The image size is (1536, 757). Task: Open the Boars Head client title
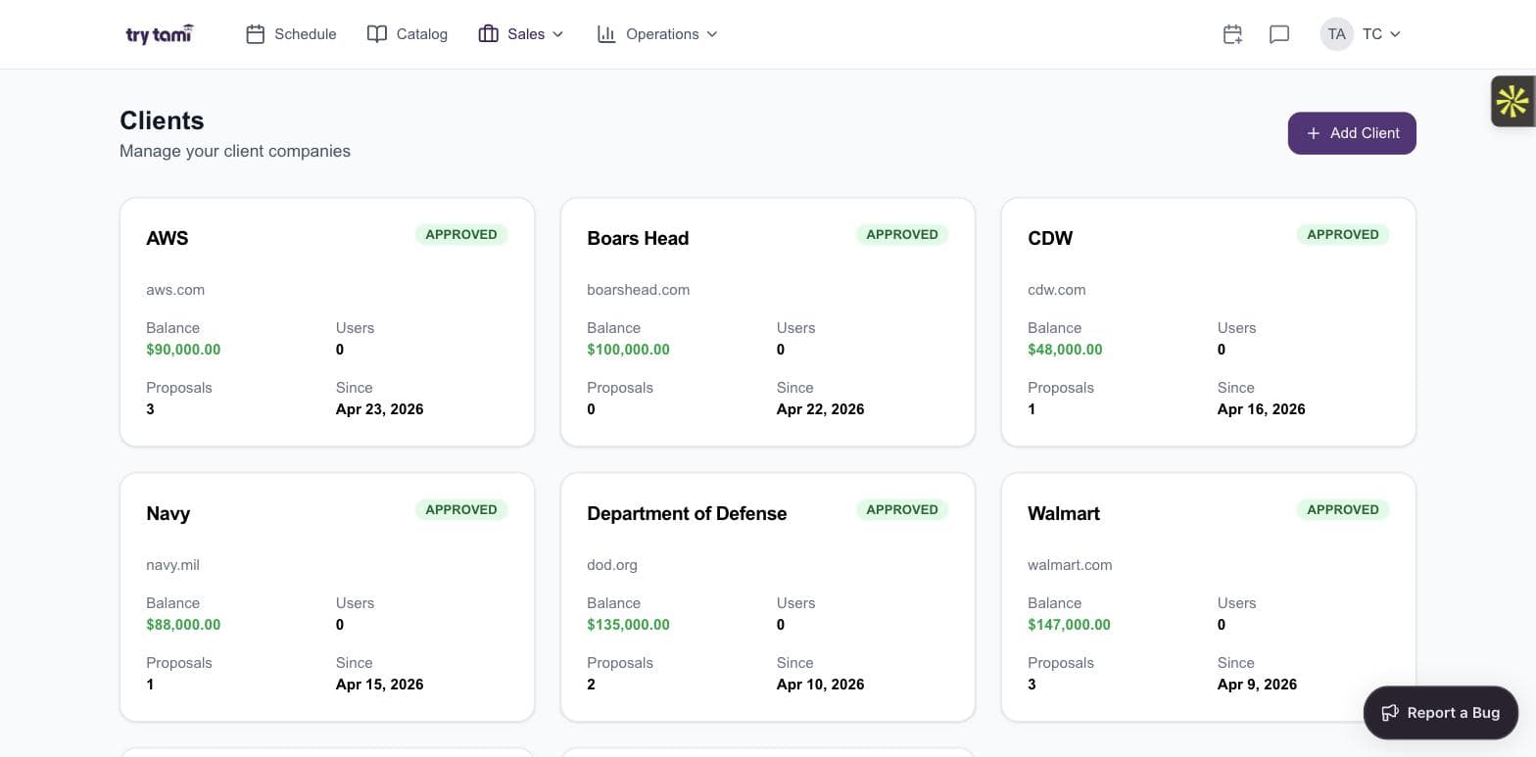(x=638, y=238)
